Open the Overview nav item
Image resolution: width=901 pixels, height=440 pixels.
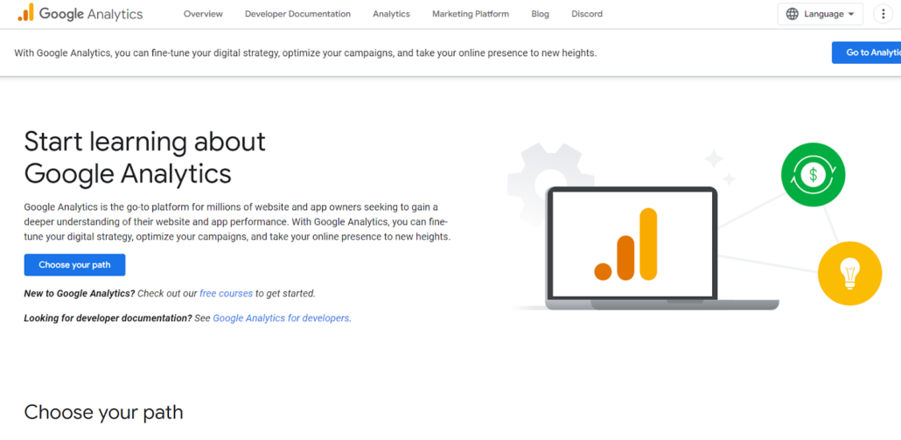pos(203,14)
